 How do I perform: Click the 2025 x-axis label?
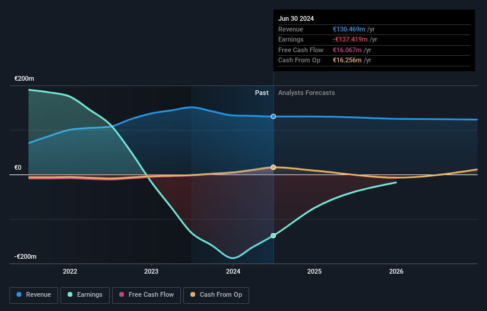pyautogui.click(x=314, y=272)
